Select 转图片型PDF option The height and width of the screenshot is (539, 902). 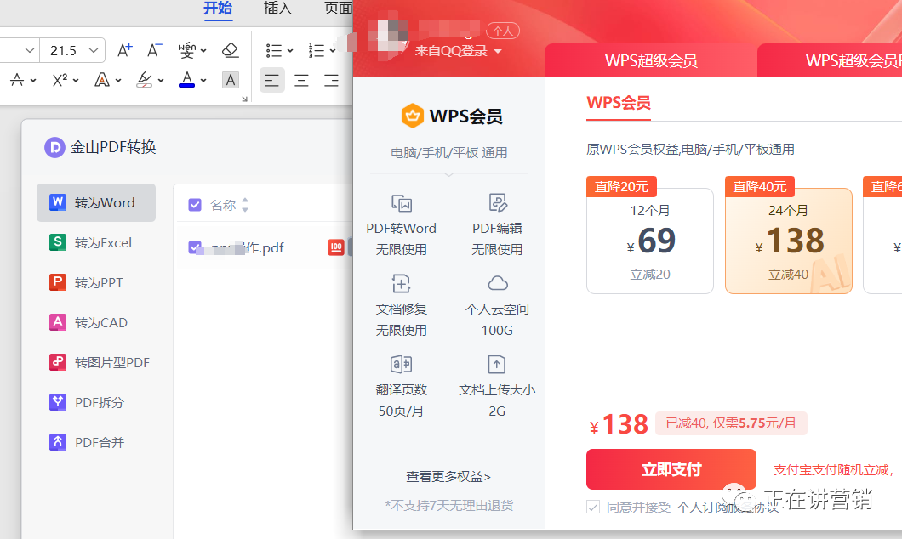pyautogui.click(x=96, y=362)
